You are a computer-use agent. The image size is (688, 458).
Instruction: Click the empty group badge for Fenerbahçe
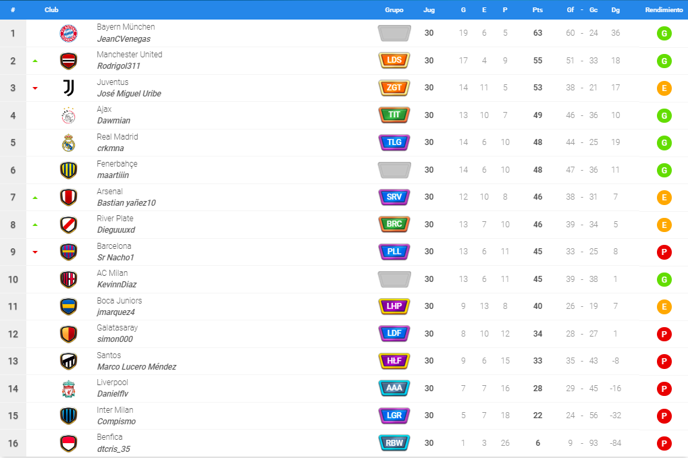point(394,170)
